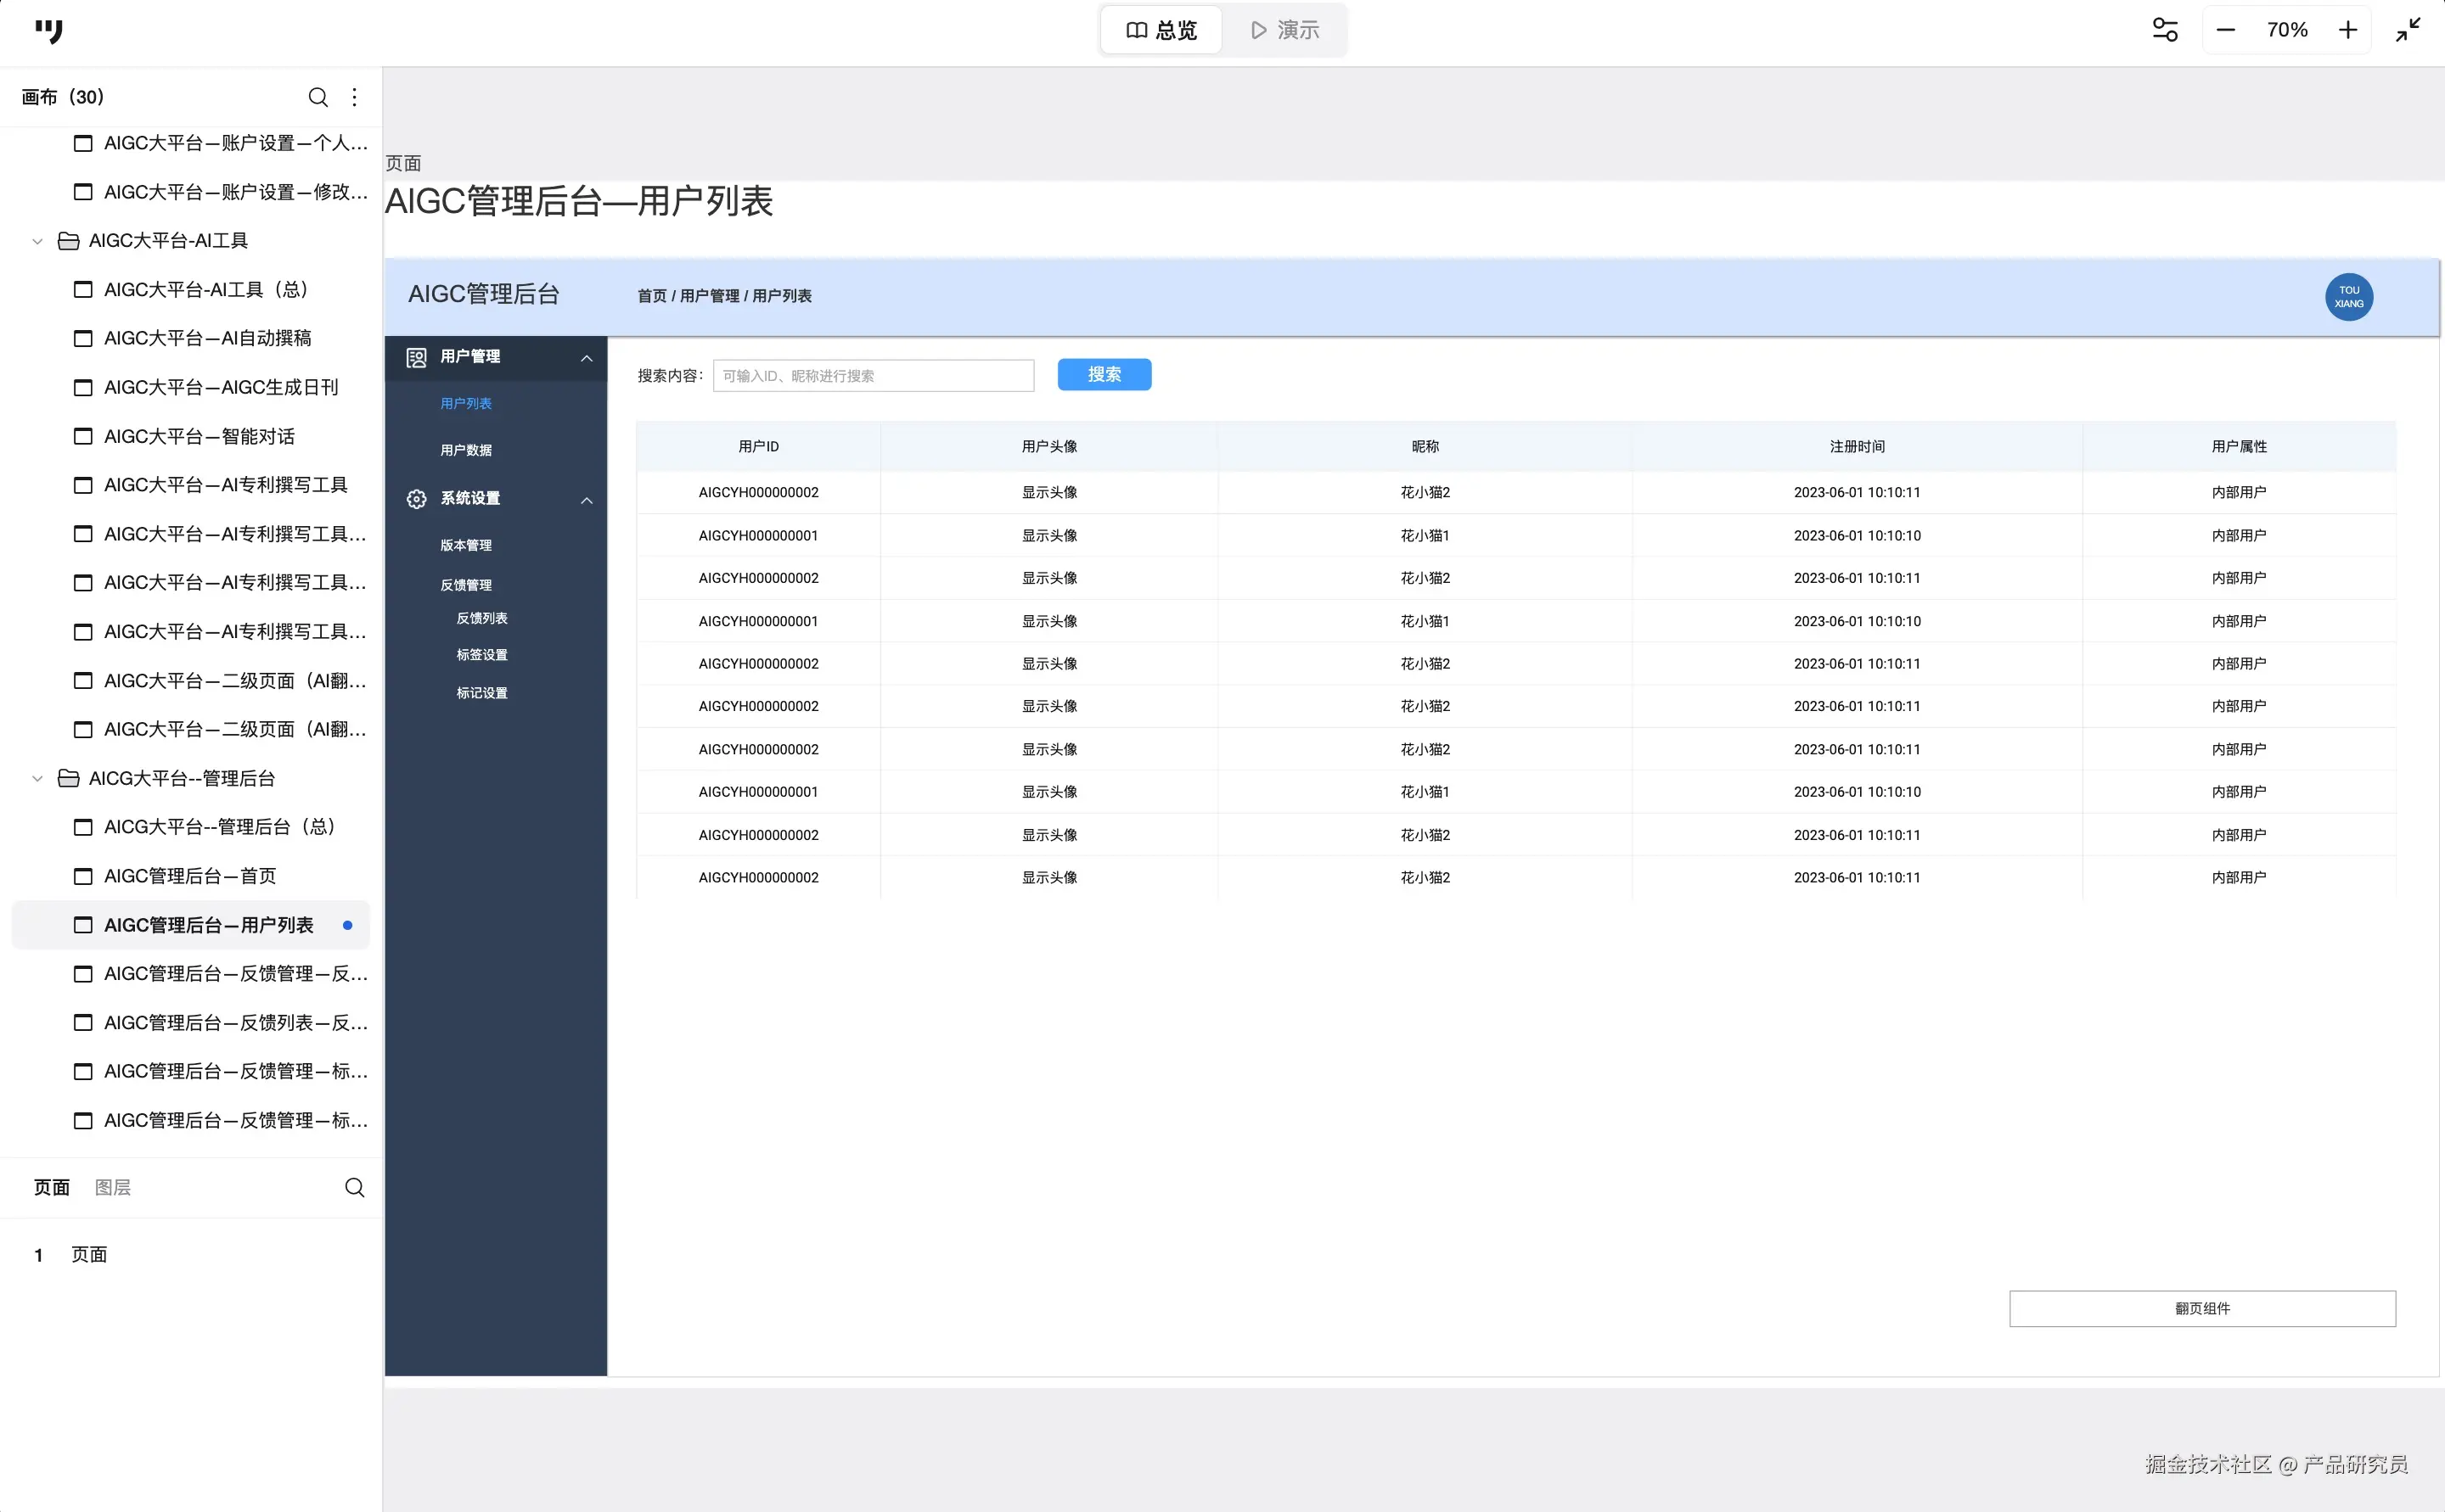Collapse the AIGC大平台-AI工具 folder
The width and height of the screenshot is (2445, 1512).
[x=38, y=241]
